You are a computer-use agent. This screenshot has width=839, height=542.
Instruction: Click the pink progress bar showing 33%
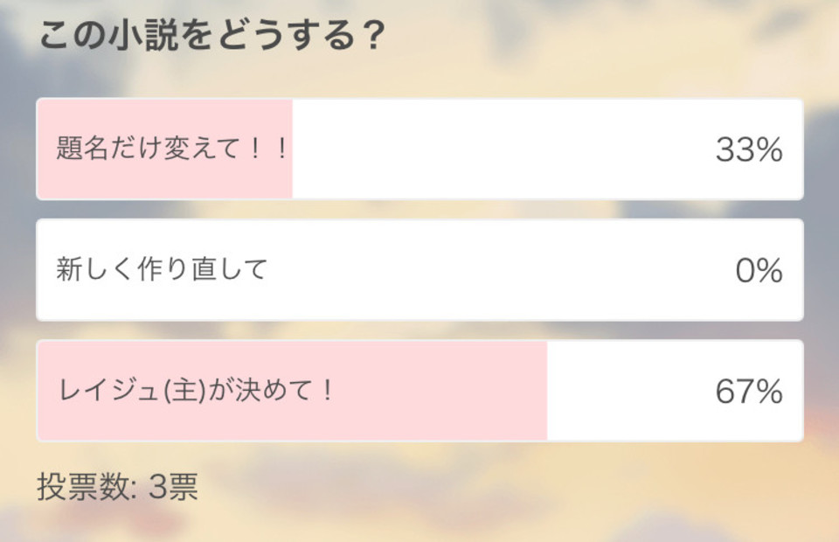coord(165,149)
